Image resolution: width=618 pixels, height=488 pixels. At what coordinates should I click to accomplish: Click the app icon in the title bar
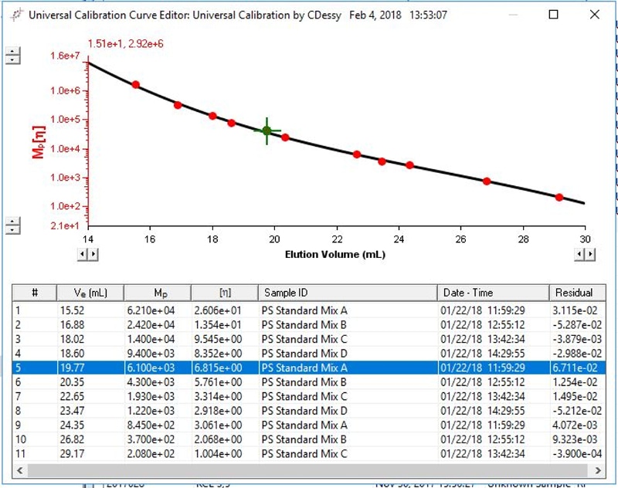pyautogui.click(x=14, y=15)
